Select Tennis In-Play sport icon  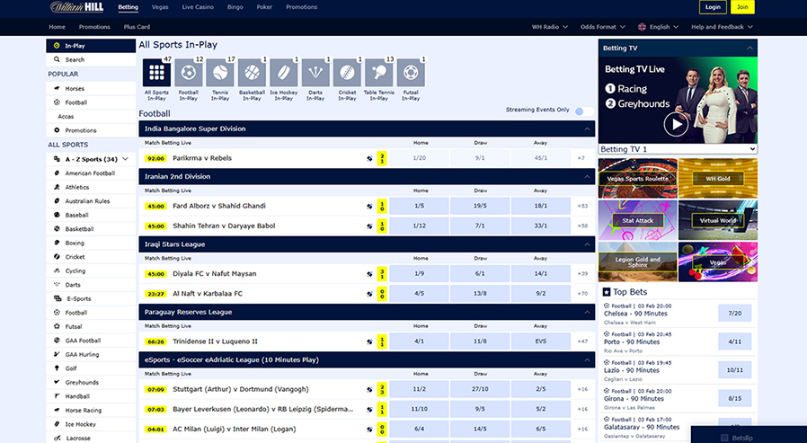click(x=220, y=73)
